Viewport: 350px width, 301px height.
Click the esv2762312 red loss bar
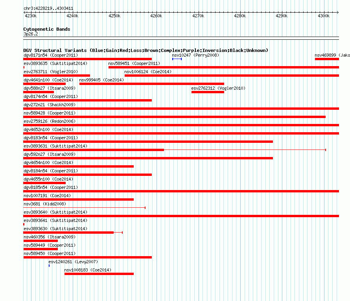[x=208, y=92]
